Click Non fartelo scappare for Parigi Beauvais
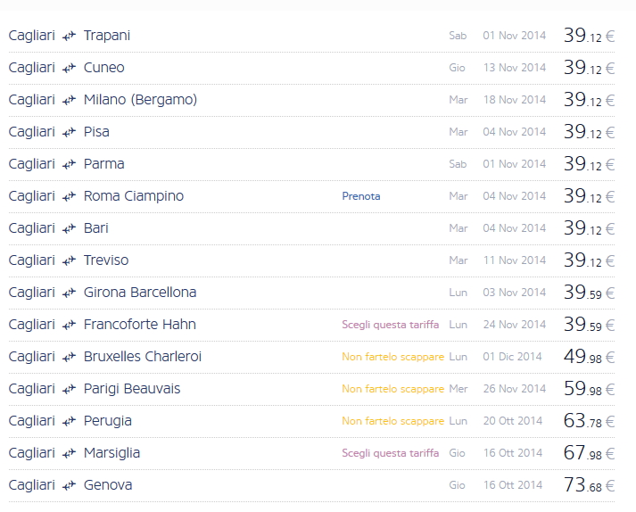 (x=392, y=389)
